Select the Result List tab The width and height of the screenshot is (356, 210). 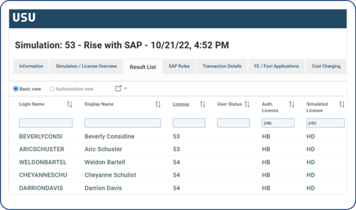tap(143, 67)
